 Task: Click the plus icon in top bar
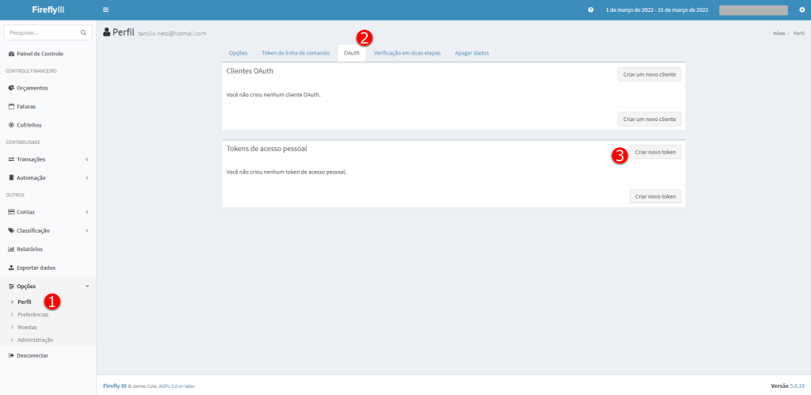(x=801, y=9)
